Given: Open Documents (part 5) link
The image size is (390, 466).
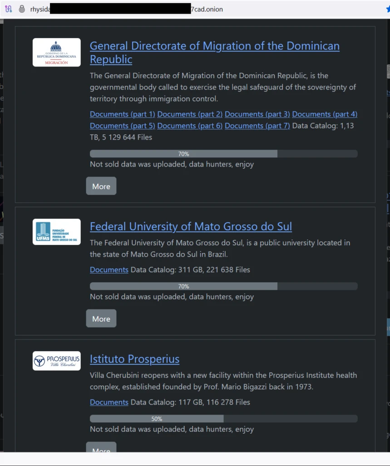Looking at the screenshot, I should 123,126.
